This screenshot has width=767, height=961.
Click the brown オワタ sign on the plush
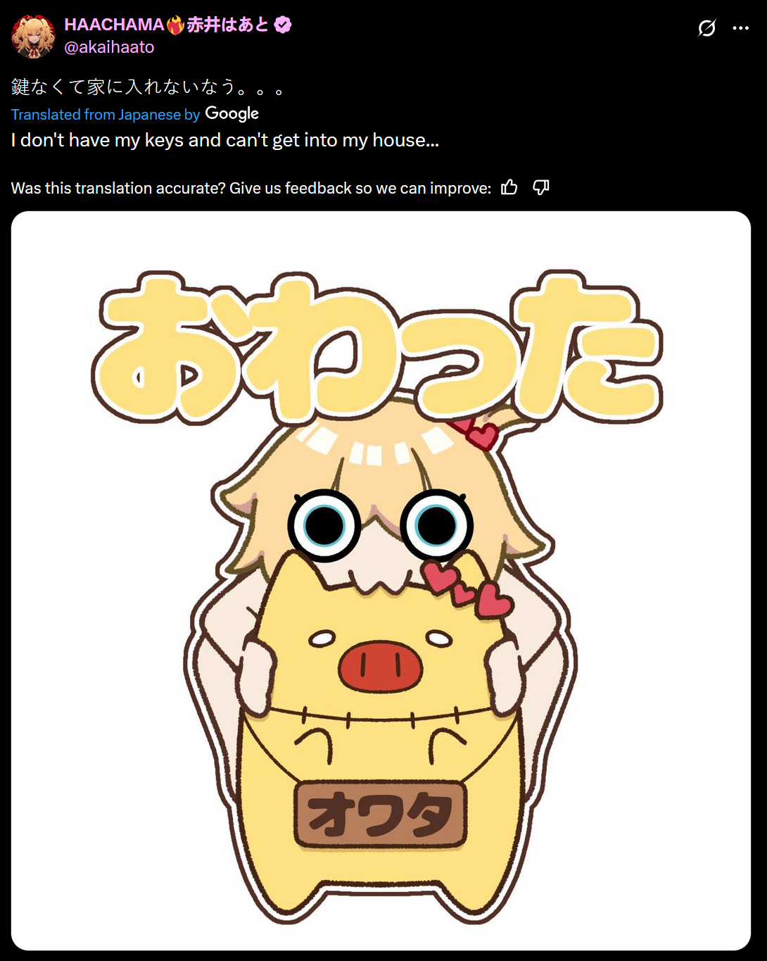tap(381, 814)
